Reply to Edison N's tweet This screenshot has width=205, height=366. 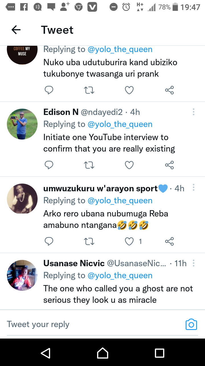tap(49, 165)
